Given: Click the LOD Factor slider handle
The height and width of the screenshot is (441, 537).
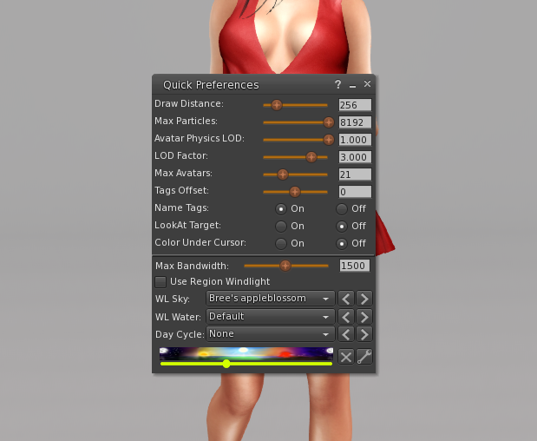Looking at the screenshot, I should click(x=311, y=157).
